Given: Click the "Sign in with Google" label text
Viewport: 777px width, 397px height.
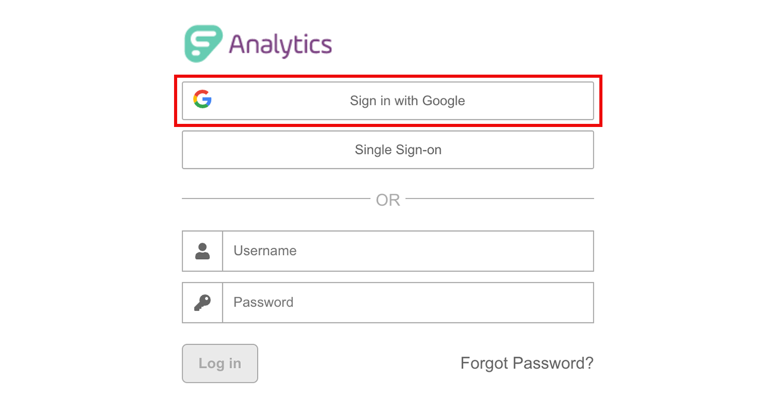Looking at the screenshot, I should [x=408, y=101].
